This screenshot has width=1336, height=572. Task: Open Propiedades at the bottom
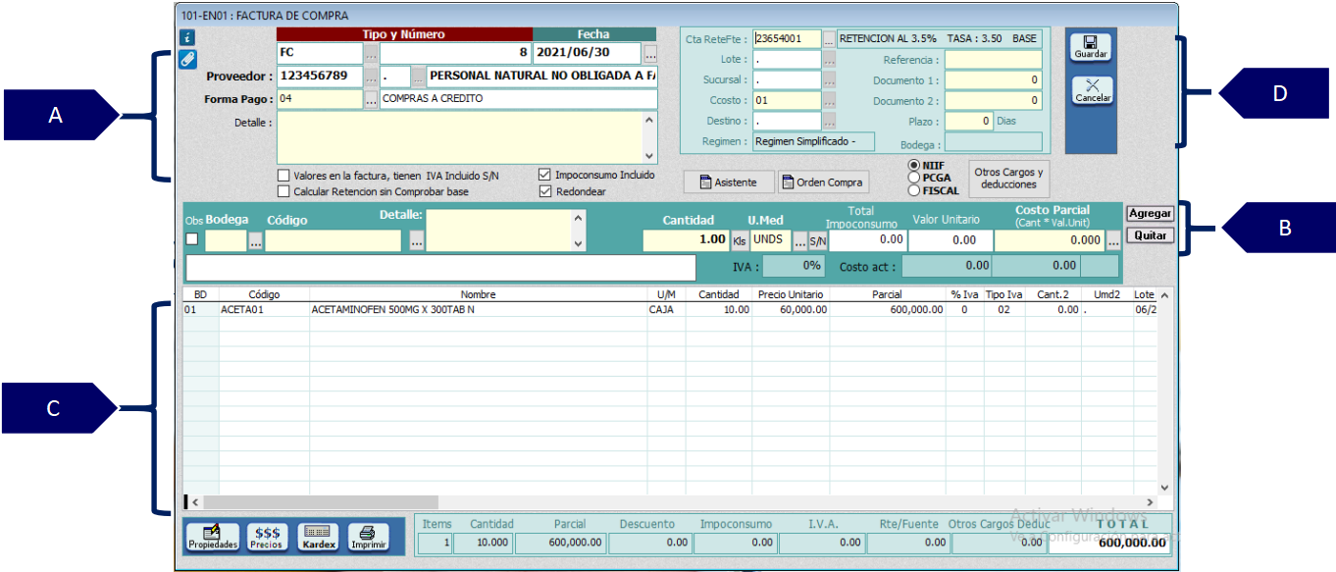click(x=213, y=538)
